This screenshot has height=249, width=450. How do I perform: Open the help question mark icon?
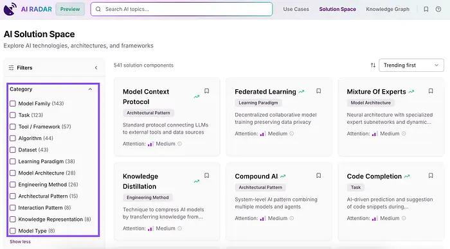coord(438,9)
